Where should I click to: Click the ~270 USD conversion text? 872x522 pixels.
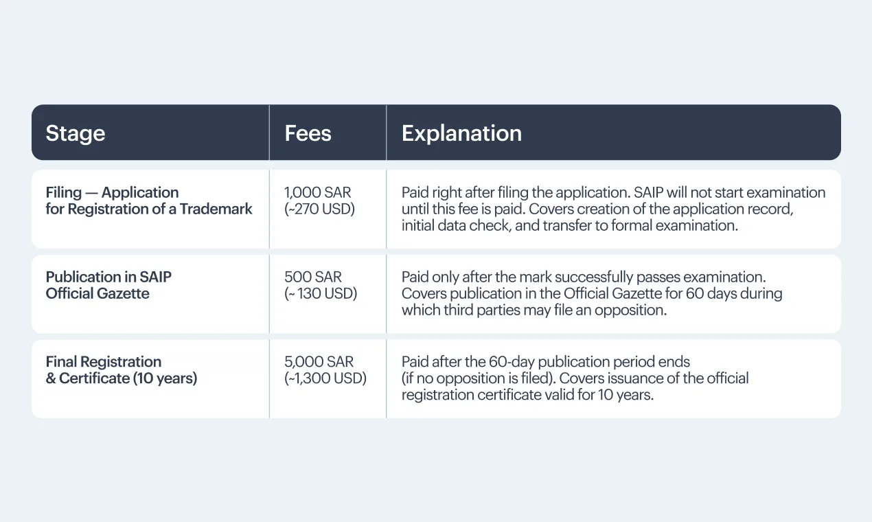319,209
